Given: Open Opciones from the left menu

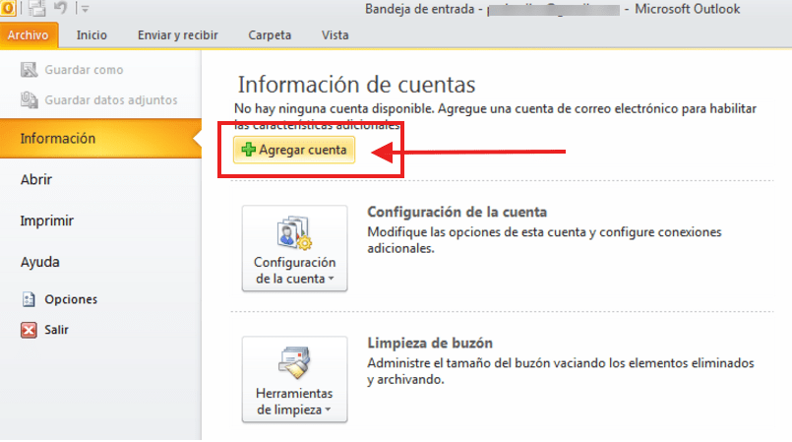Looking at the screenshot, I should [71, 299].
